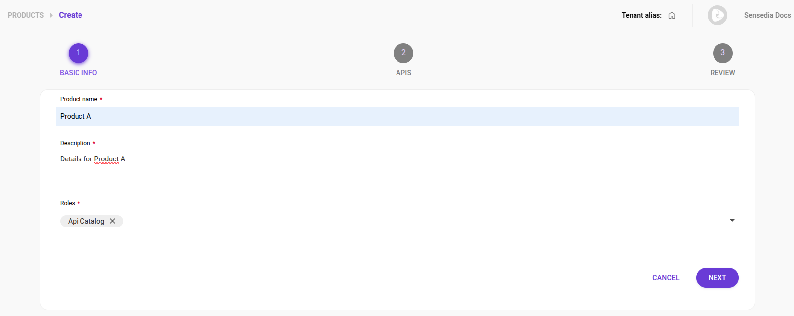This screenshot has height=316, width=794.
Task: Open the user avatar icon
Action: point(717,15)
